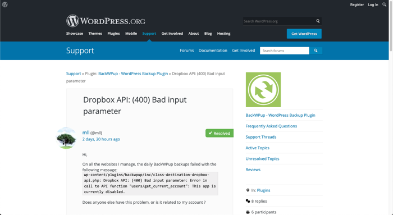Click the topic title 'Dropbox API: (400) Bad input parameter'
Viewport: 393px width, 215px height.
click(x=135, y=106)
